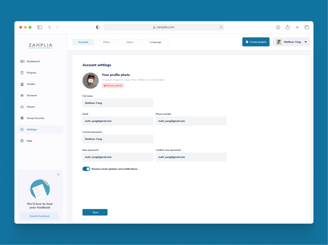The width and height of the screenshot is (328, 245).
Task: Open Clients via the people icon
Action: click(22, 107)
